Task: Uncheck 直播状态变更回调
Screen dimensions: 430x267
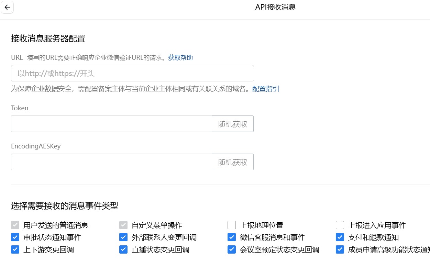Action: click(x=123, y=249)
